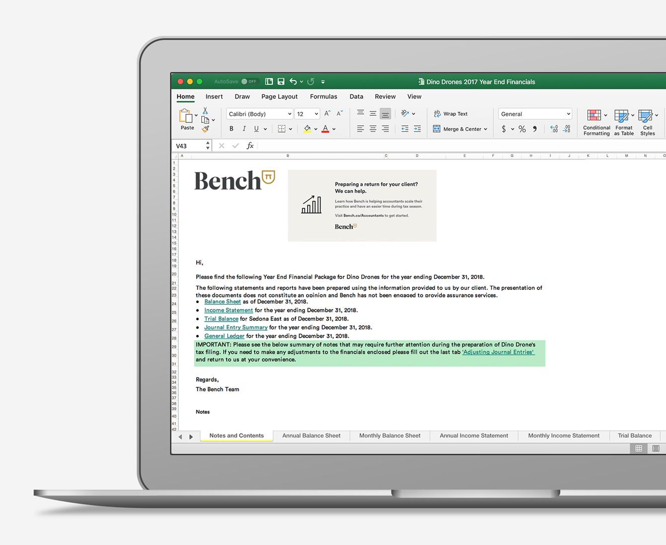Screen dimensions: 666x545
Task: Click the Increase Decimal icon
Action: 554,129
